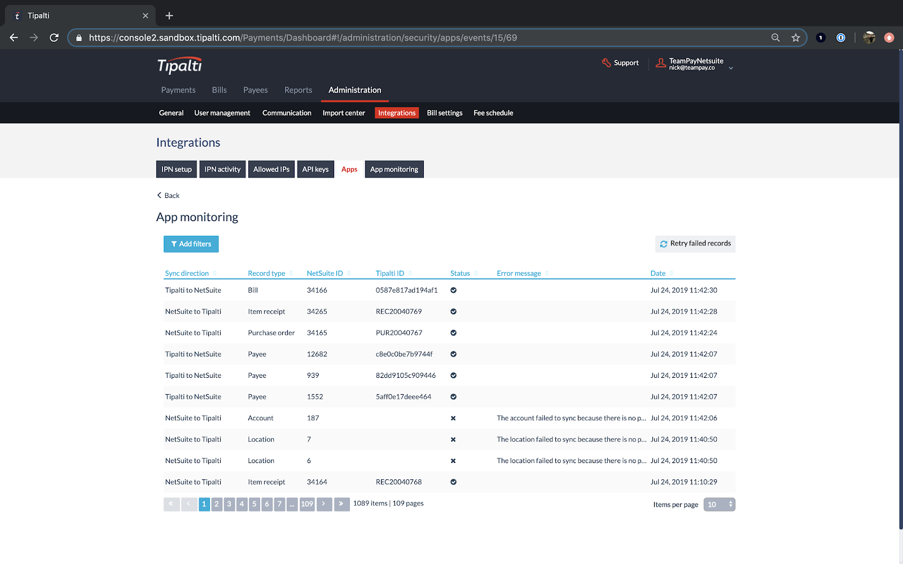
Task: Open the Payments menu
Action: pyautogui.click(x=178, y=90)
